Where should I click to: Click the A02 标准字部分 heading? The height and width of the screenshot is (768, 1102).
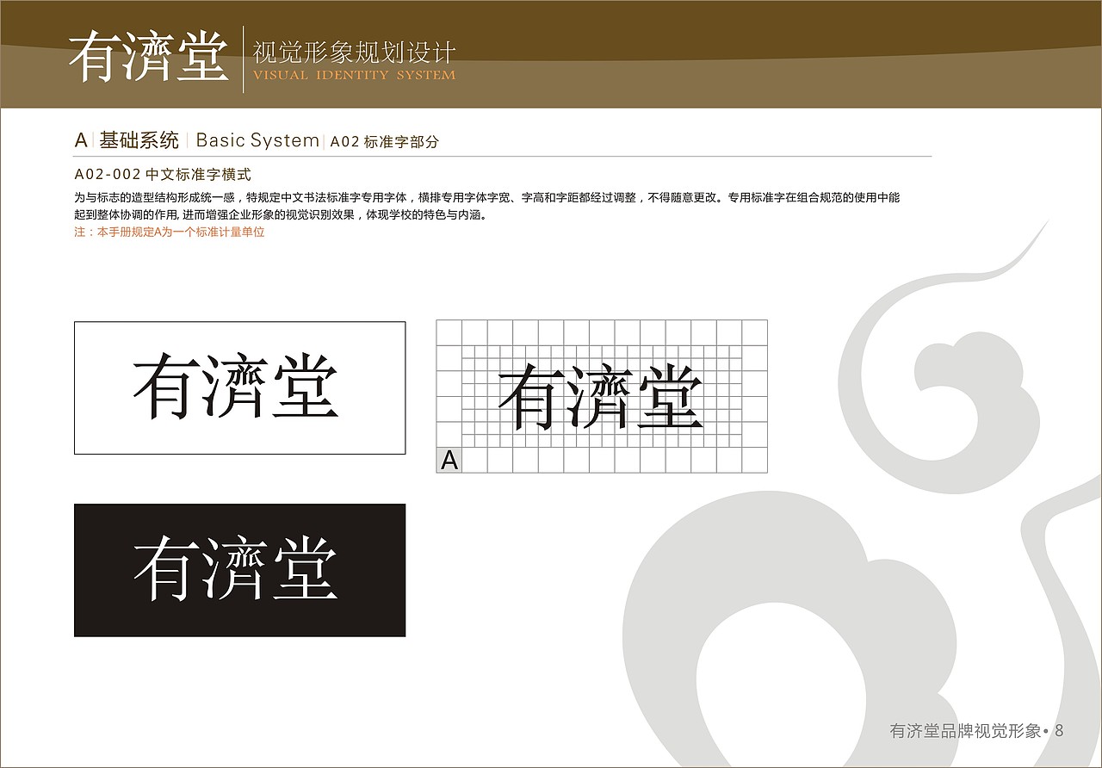click(x=384, y=142)
